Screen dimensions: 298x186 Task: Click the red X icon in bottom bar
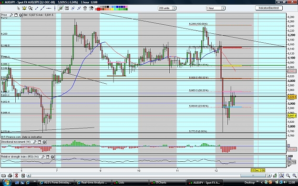point(16,176)
